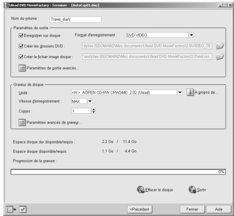Open Aide help button
This screenshot has height=216, width=234.
pos(219,209)
